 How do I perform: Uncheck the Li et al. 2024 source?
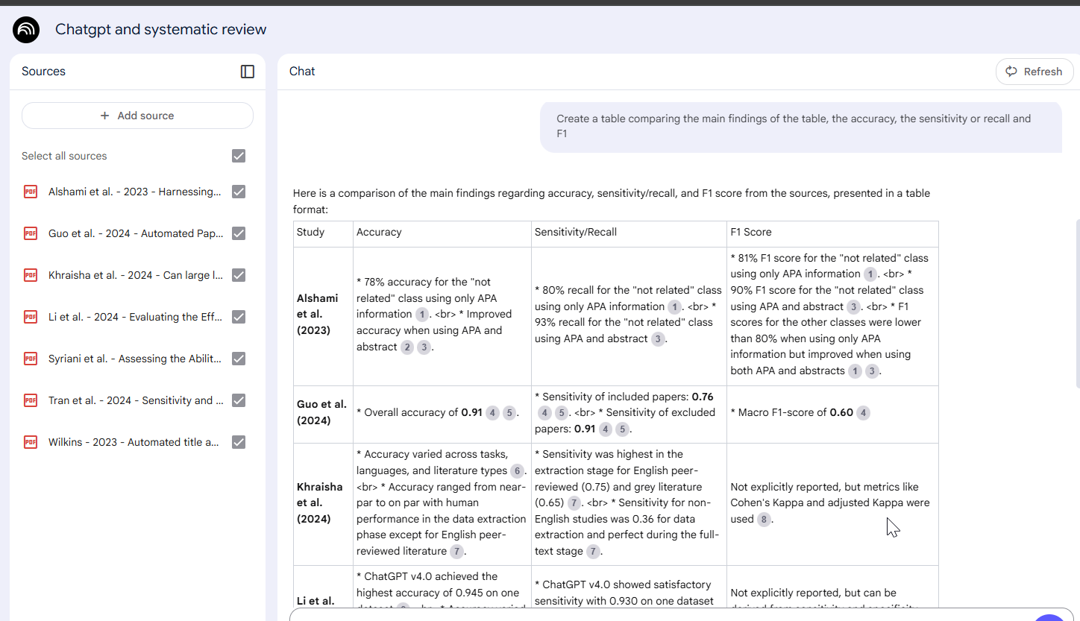(x=239, y=317)
